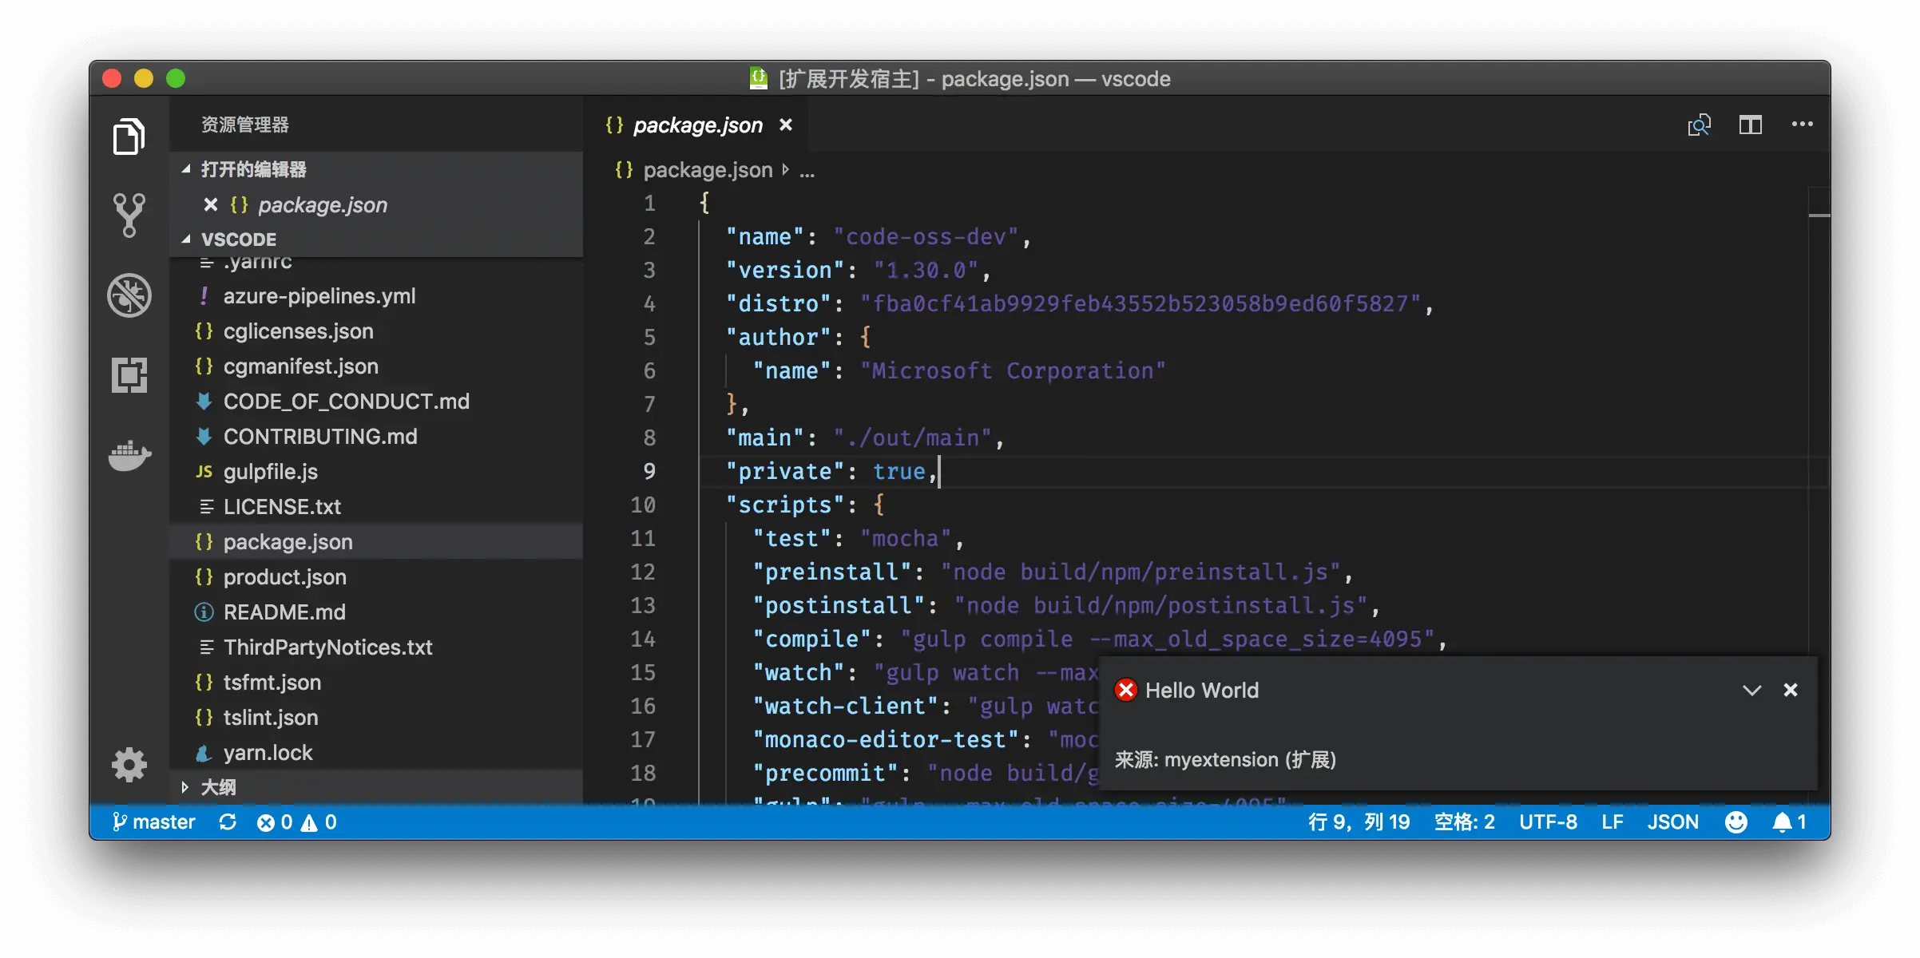
Task: Click the feedback smiley icon
Action: (x=1736, y=821)
